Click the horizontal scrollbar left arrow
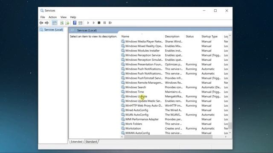The width and height of the screenshot is (273, 153). pyautogui.click(x=122, y=137)
